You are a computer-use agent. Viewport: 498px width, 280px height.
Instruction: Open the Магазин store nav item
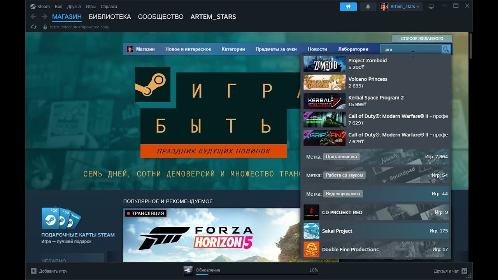click(x=145, y=49)
